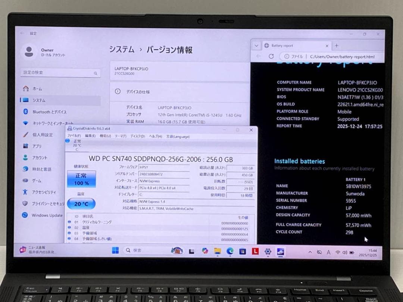403x302 pixels.
Task: Click the Wi-Fi icon in the system tray
Action: tap(338, 252)
